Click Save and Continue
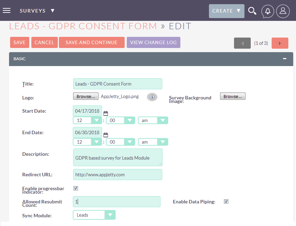 click(x=92, y=42)
